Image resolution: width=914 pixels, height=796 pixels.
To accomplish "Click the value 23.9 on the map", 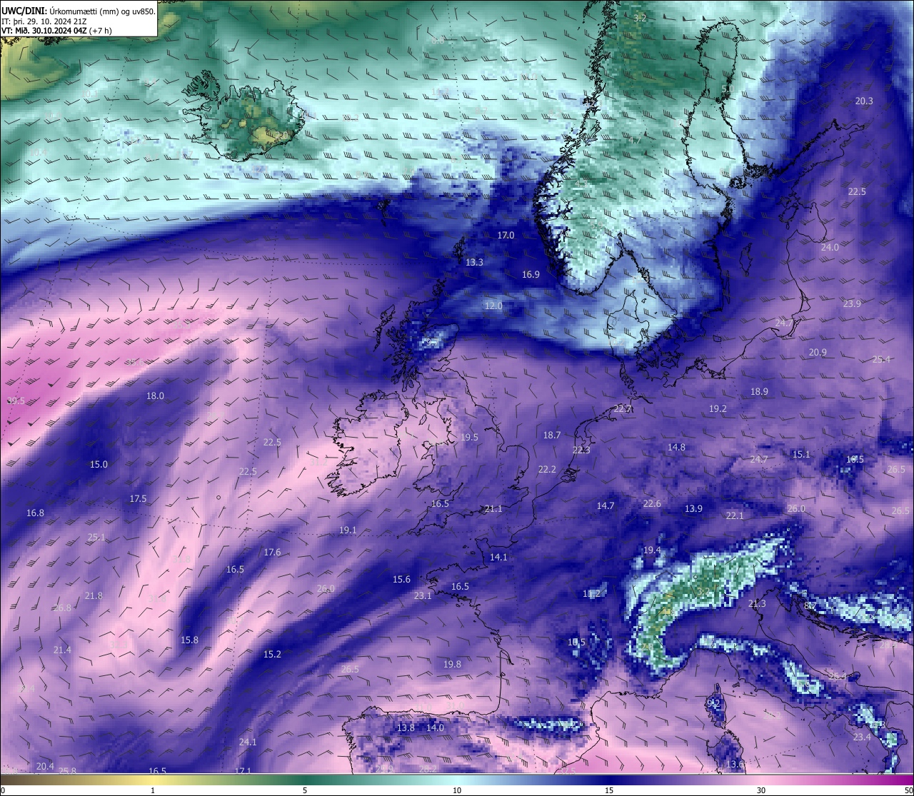I will coord(852,303).
